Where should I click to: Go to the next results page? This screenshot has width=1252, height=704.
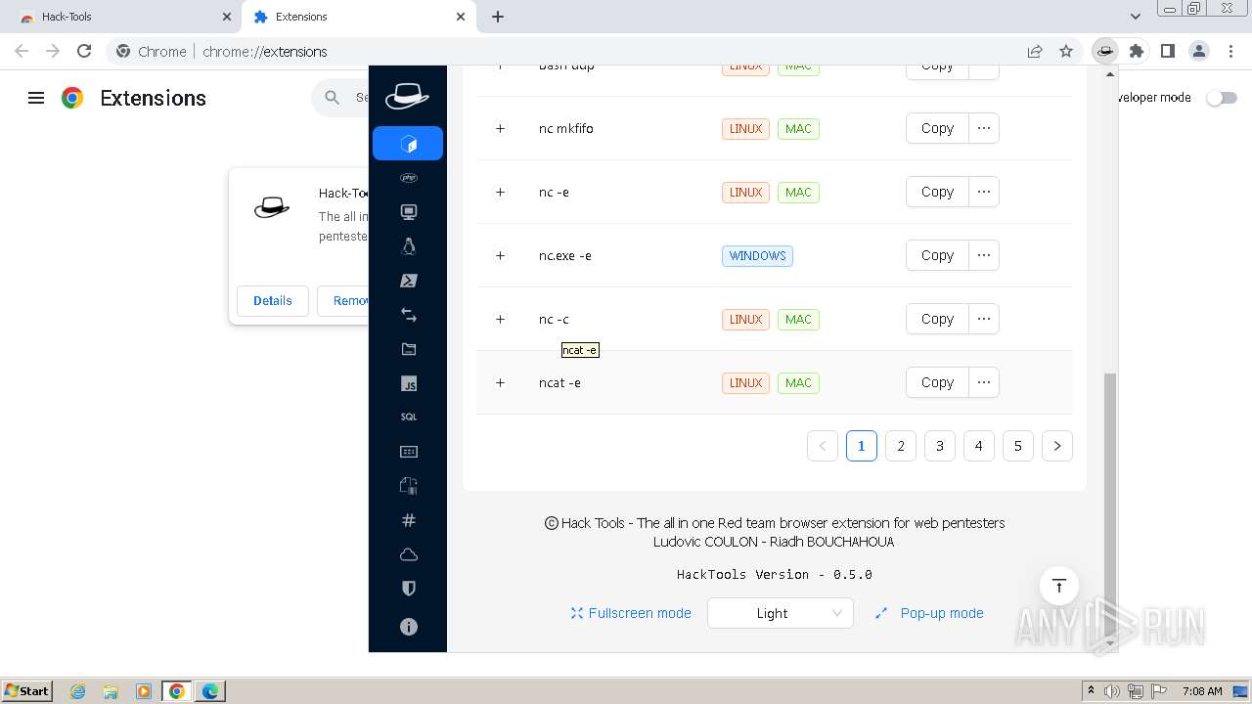(x=1057, y=446)
